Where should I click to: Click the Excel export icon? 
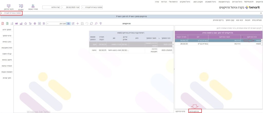tap(7, 23)
